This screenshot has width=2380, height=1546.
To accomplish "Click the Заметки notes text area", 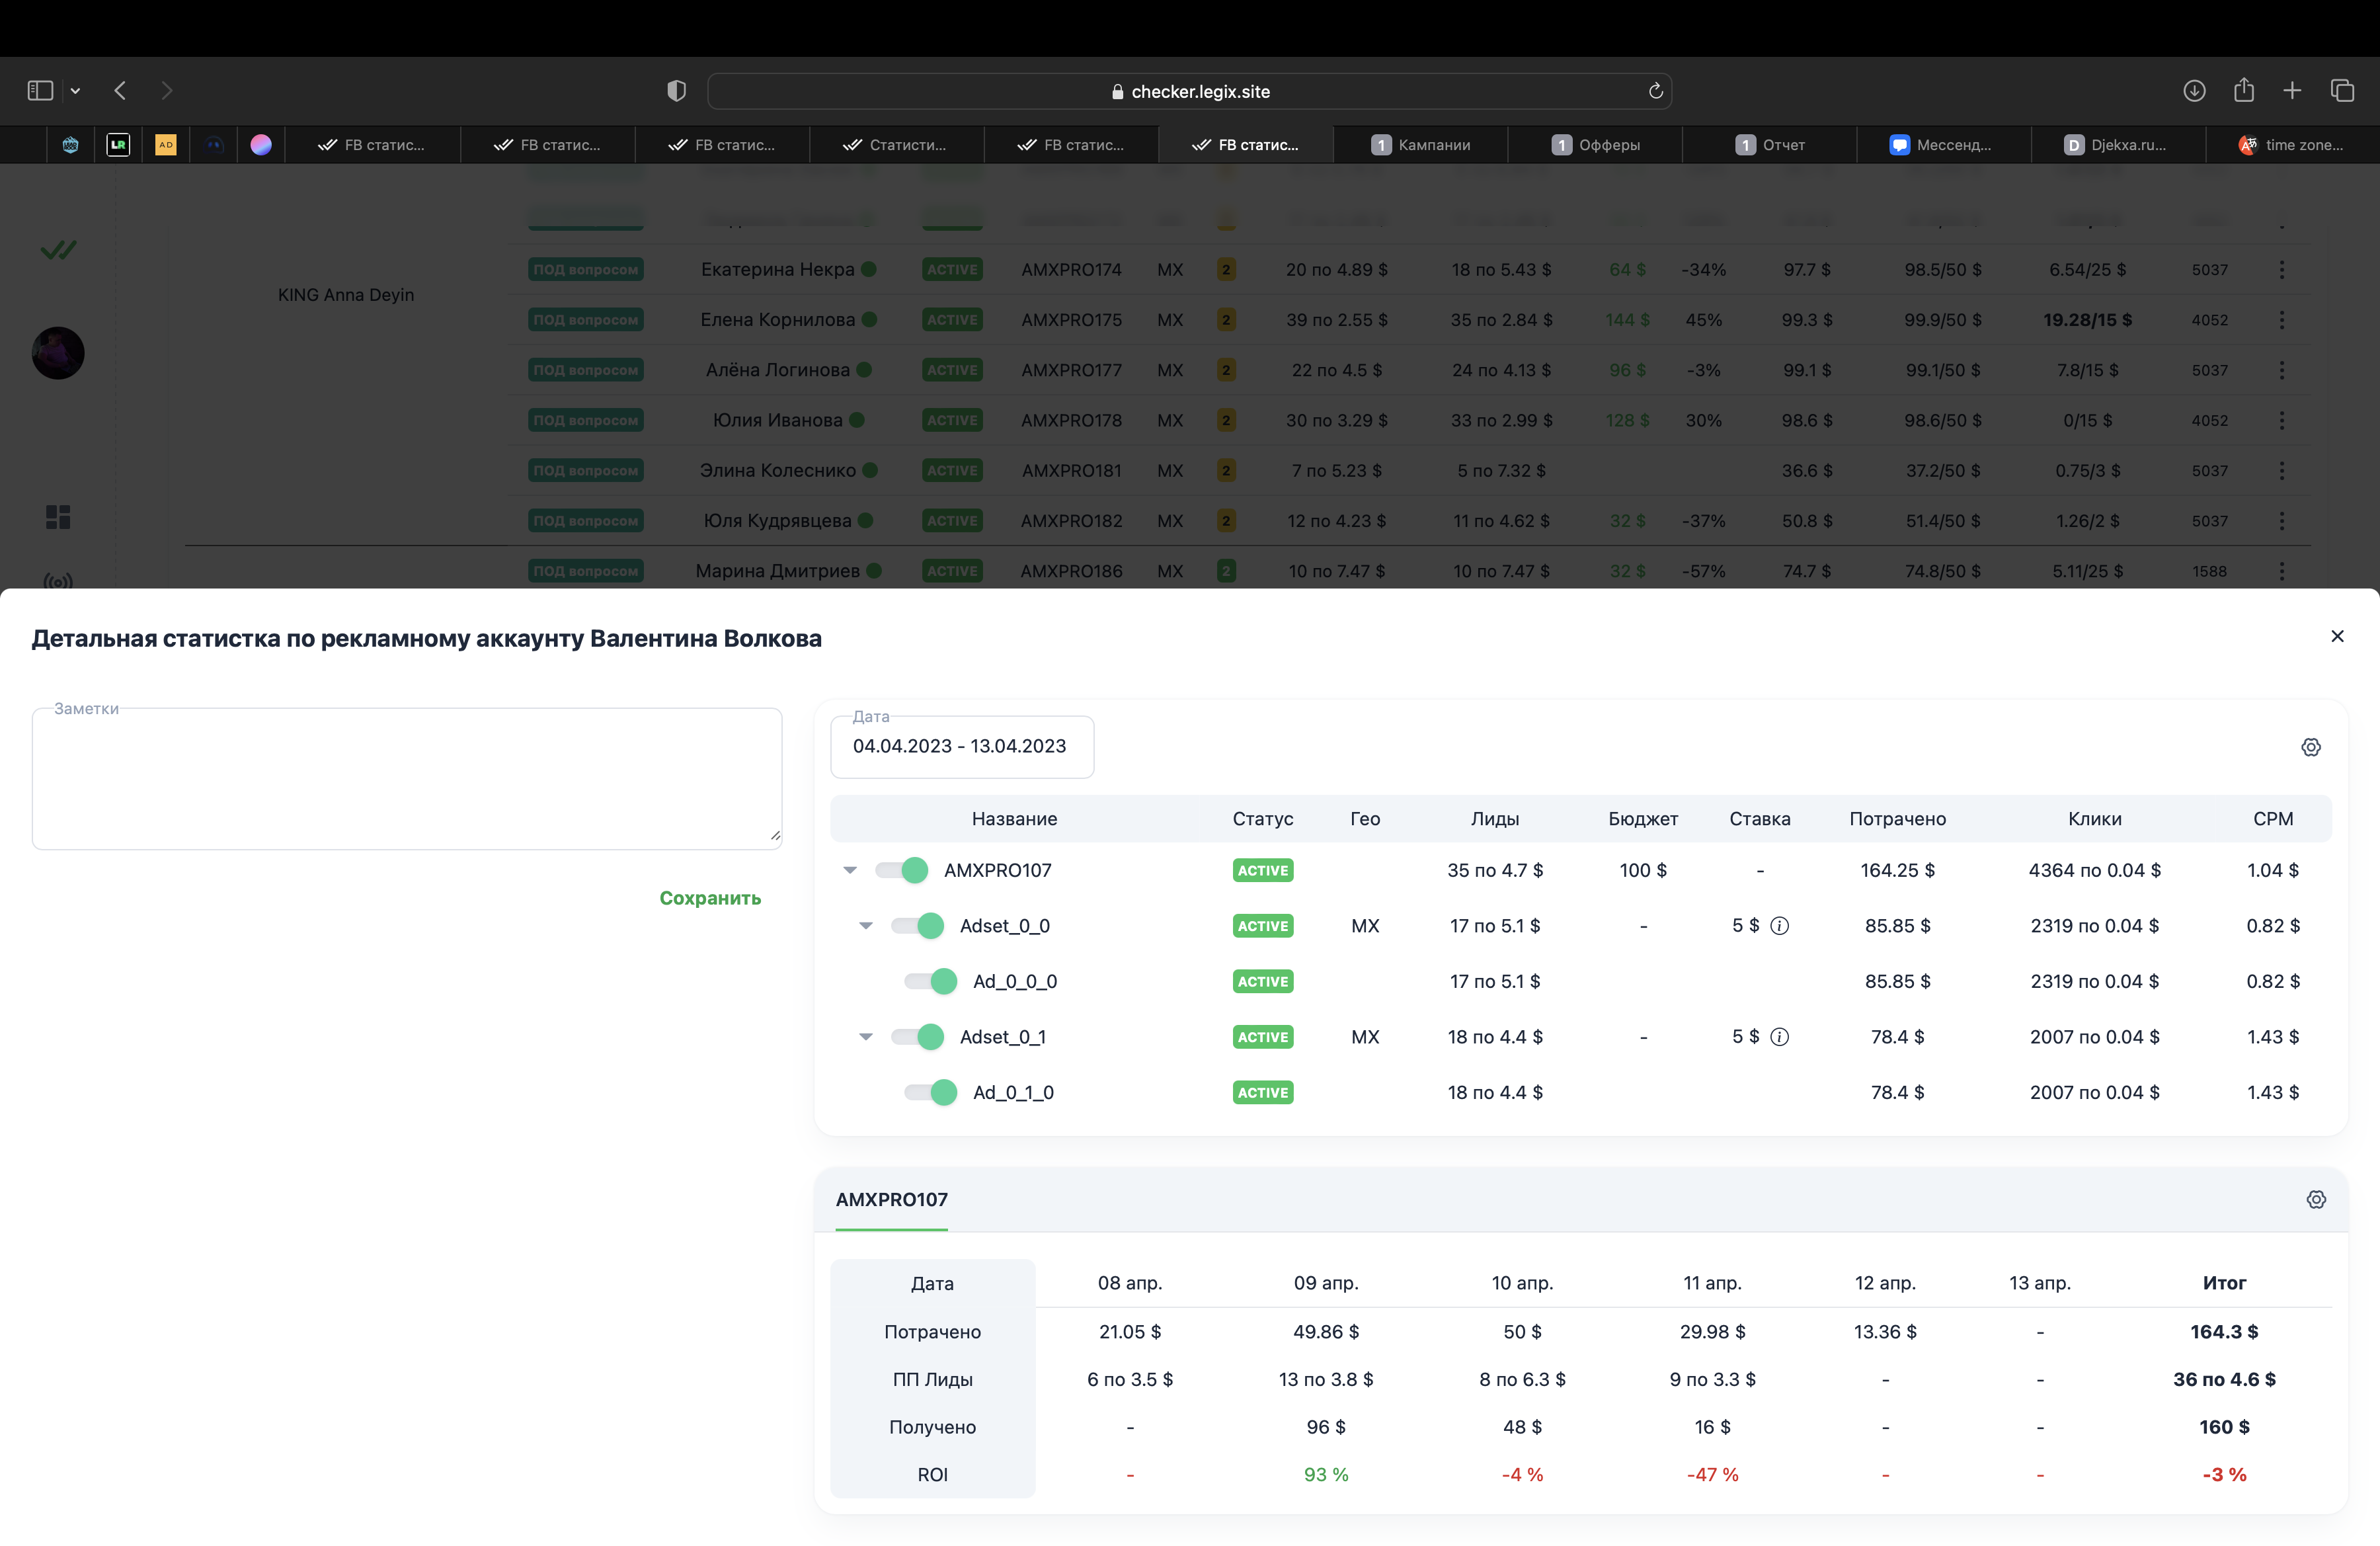I will [x=407, y=779].
